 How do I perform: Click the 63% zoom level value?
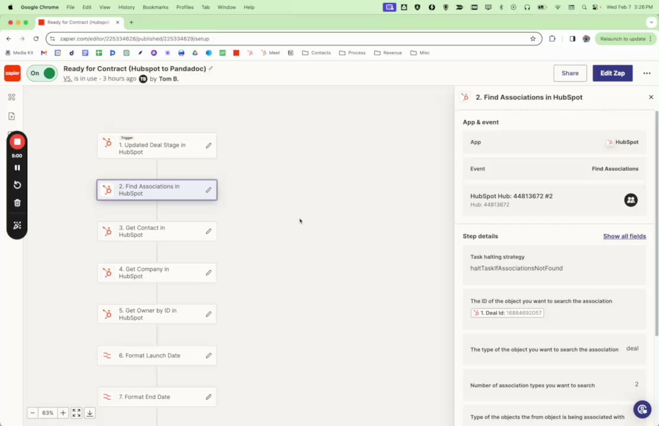coord(47,413)
